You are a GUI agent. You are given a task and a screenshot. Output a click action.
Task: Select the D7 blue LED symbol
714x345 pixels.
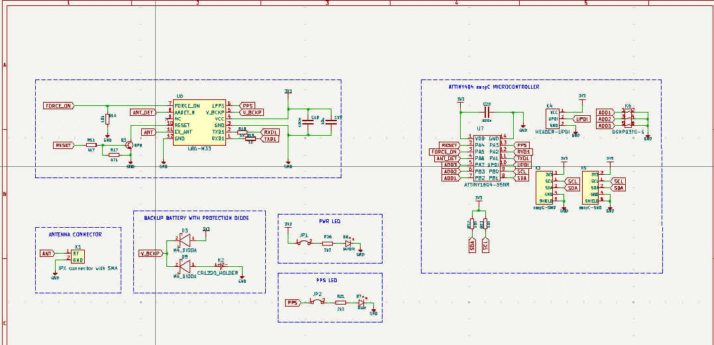(361, 303)
